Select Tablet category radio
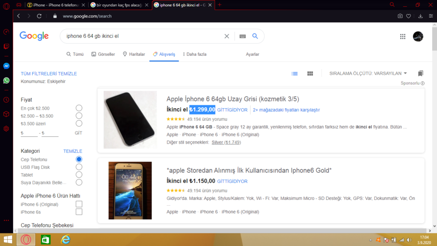 (79, 175)
